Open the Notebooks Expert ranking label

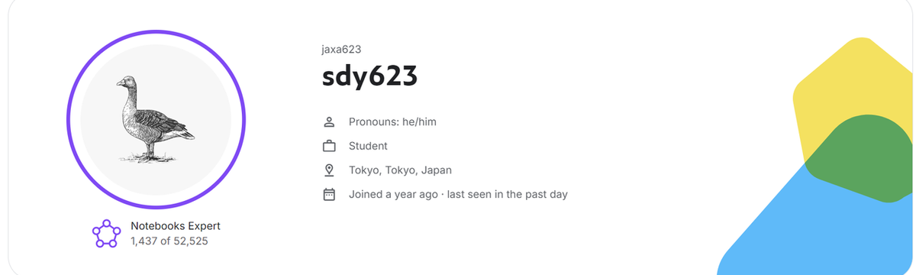pos(176,226)
